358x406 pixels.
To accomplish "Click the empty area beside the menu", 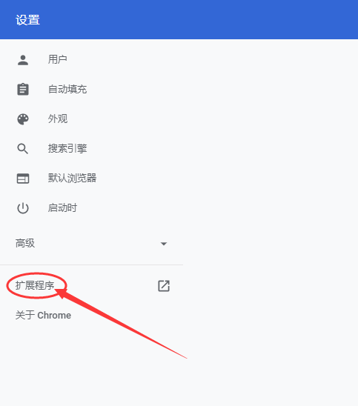I will click(x=271, y=207).
